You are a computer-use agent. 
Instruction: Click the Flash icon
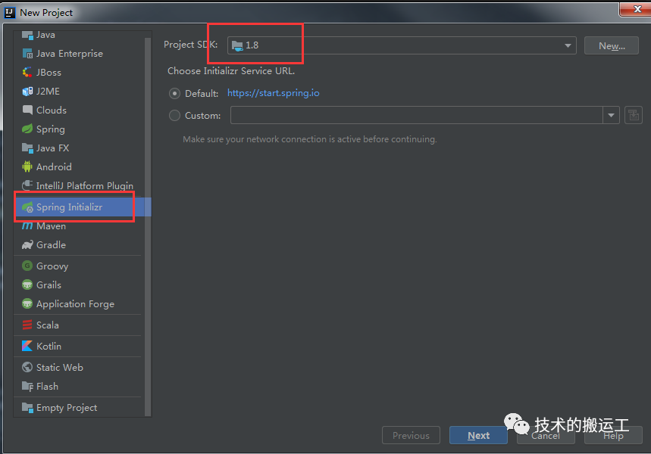(27, 387)
